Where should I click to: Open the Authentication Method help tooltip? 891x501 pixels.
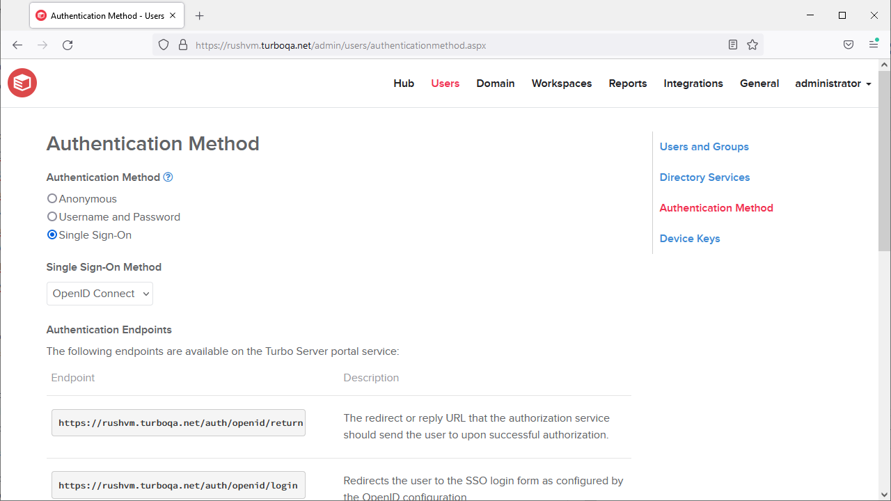[167, 177]
